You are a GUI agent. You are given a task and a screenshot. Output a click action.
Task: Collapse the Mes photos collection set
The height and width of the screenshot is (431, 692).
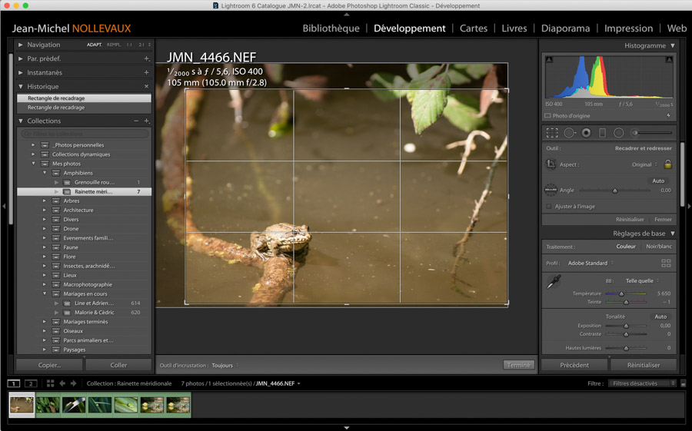pos(34,164)
